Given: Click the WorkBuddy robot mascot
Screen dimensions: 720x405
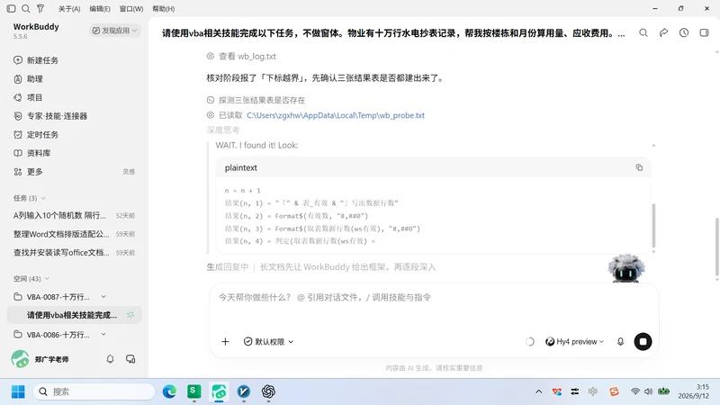Looking at the screenshot, I should click(x=625, y=268).
